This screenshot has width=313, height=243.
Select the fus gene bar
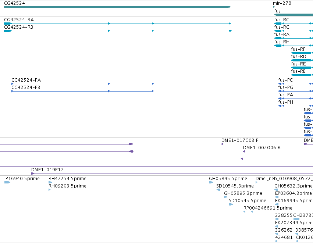294,15
